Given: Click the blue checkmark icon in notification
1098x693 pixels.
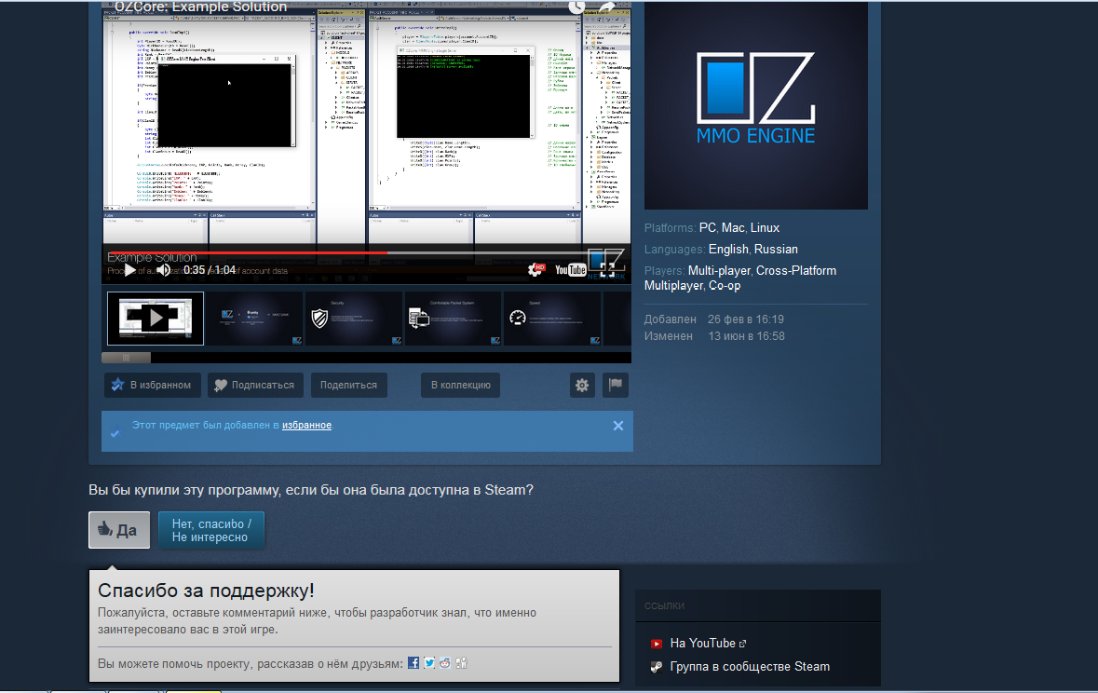Looking at the screenshot, I should tap(115, 433).
